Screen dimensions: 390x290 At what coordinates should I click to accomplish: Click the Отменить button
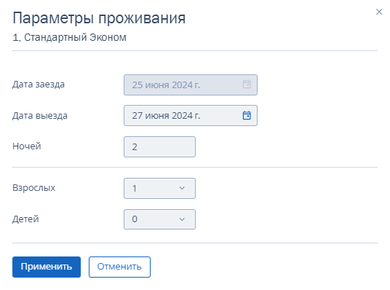point(119,267)
